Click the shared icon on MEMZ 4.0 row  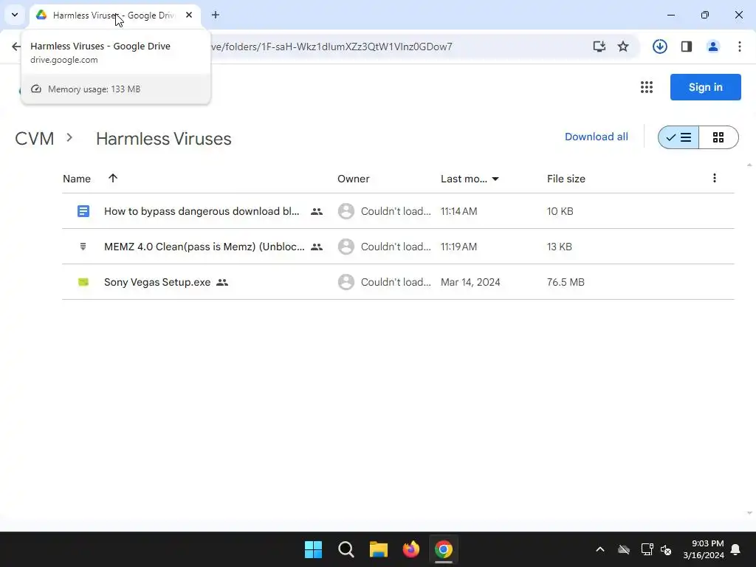click(x=317, y=247)
